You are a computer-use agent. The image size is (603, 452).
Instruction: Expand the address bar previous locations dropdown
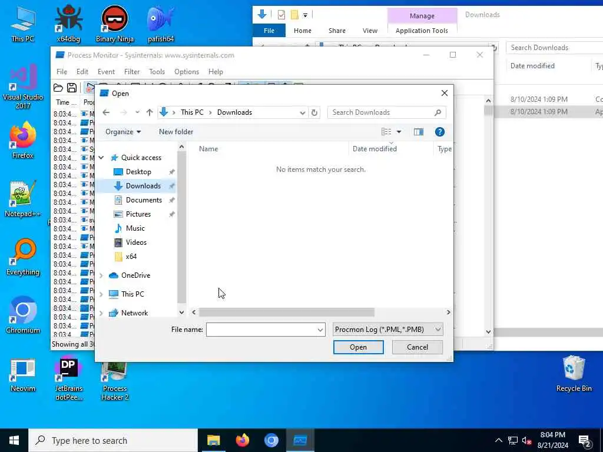[302, 112]
